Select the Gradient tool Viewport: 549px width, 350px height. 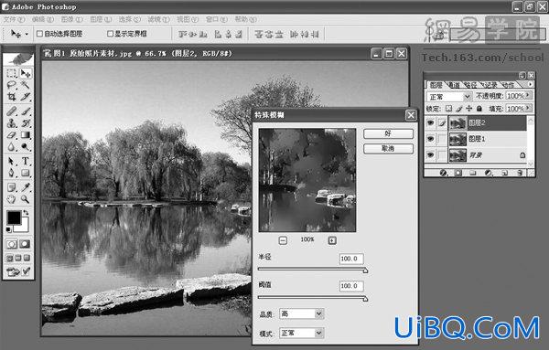coord(26,134)
